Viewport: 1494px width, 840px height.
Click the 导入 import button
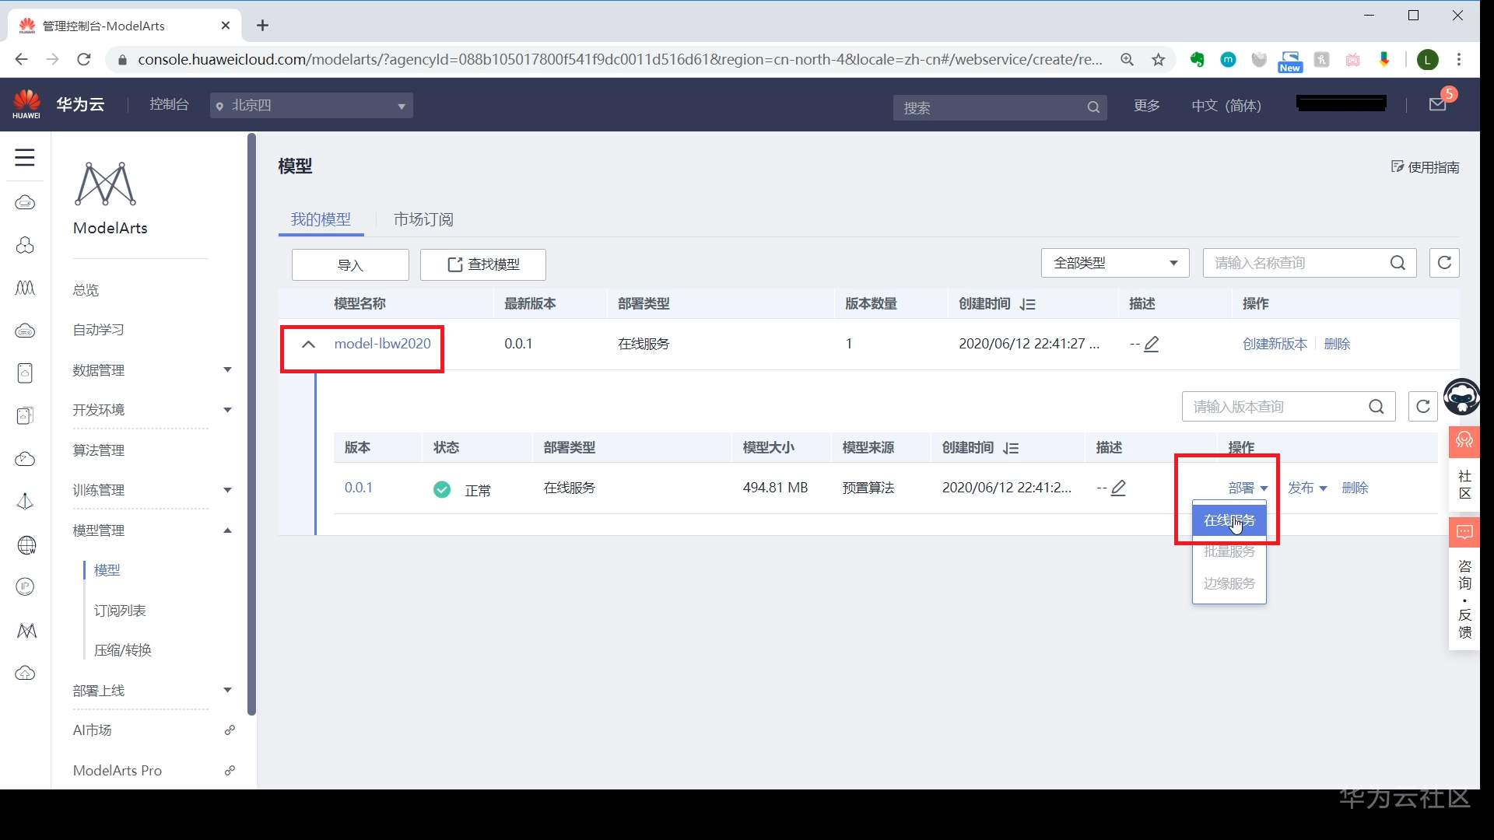349,264
